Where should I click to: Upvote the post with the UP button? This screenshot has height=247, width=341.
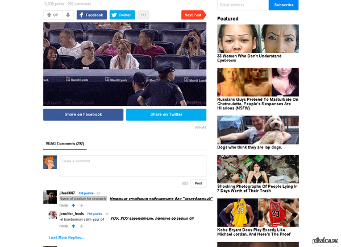(x=53, y=15)
